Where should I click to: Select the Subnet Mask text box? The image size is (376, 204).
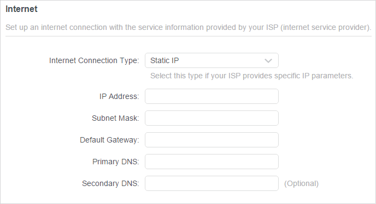(x=211, y=118)
